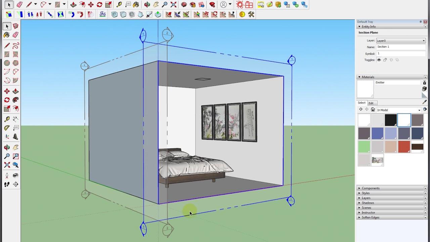Select the Protractor tool in left toolbar
Viewport: 430px width, 242px height.
[7, 128]
